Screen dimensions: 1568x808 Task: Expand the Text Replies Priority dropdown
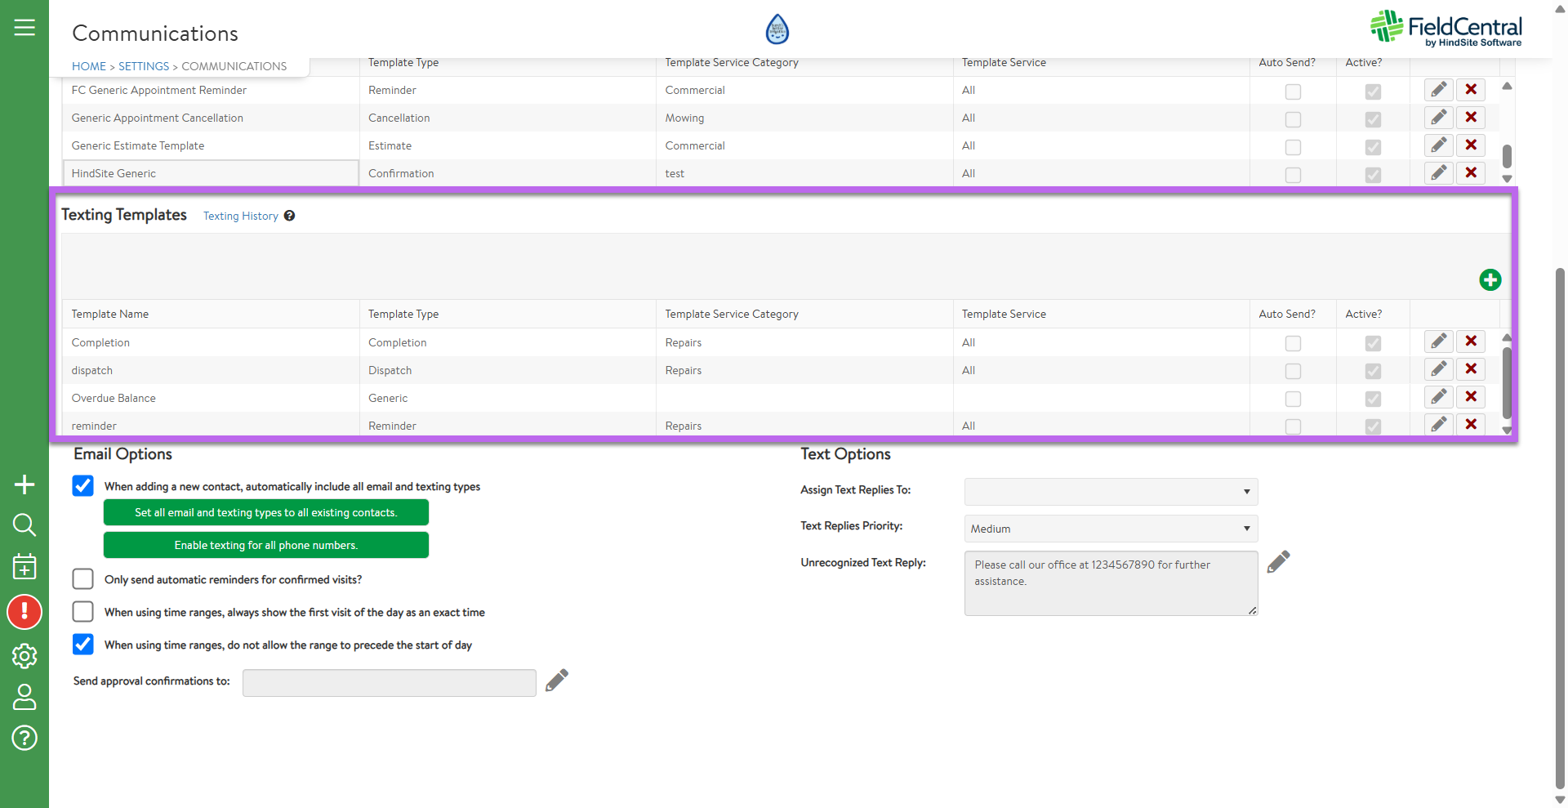point(1110,529)
